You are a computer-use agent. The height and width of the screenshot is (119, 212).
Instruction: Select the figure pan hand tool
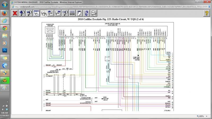pyautogui.click(x=44, y=13)
